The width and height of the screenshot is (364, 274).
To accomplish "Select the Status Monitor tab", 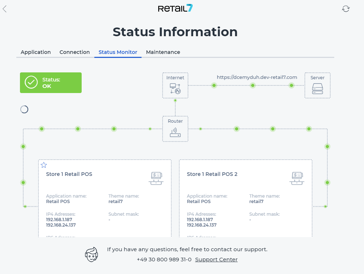I will [118, 52].
